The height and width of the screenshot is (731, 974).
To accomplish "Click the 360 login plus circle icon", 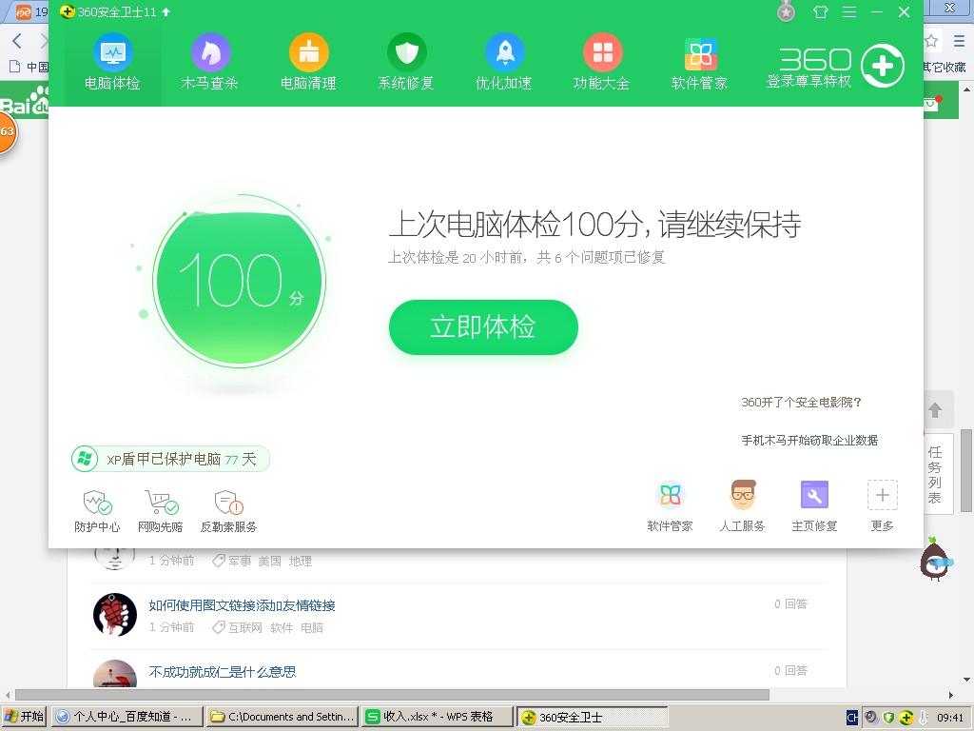I will pyautogui.click(x=883, y=66).
